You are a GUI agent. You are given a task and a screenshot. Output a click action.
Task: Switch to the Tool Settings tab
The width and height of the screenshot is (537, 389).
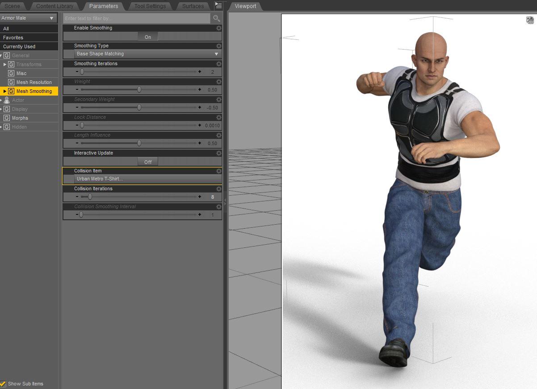click(x=150, y=6)
